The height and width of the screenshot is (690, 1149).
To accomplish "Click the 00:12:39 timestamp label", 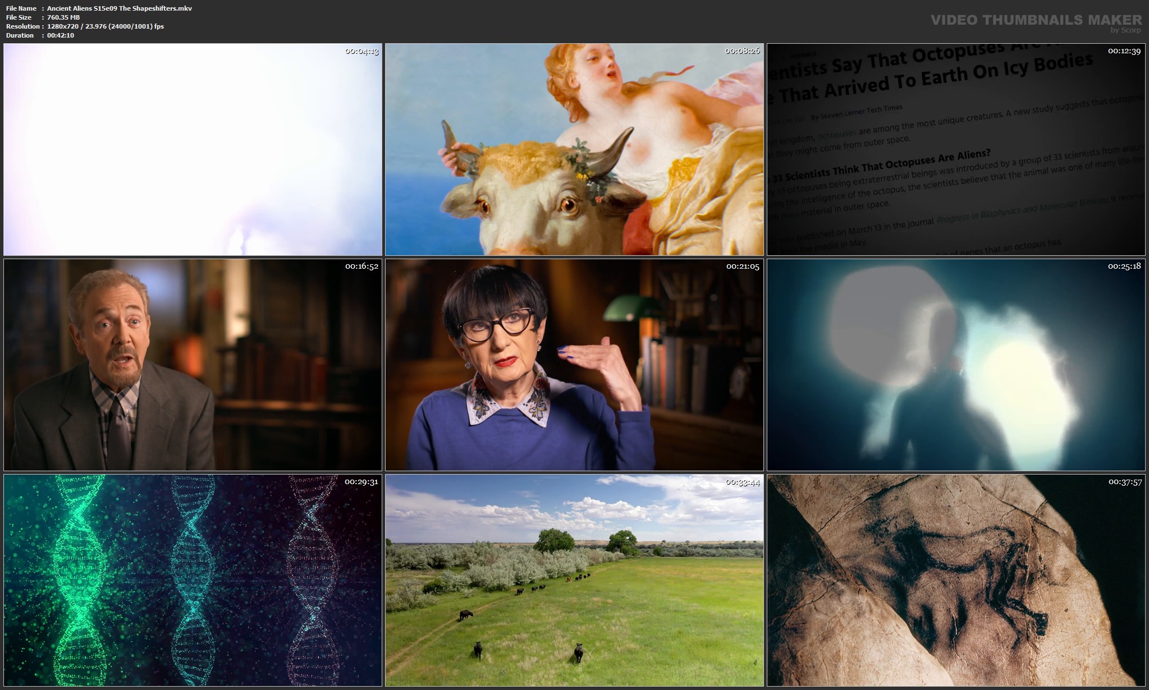I will (x=1124, y=51).
